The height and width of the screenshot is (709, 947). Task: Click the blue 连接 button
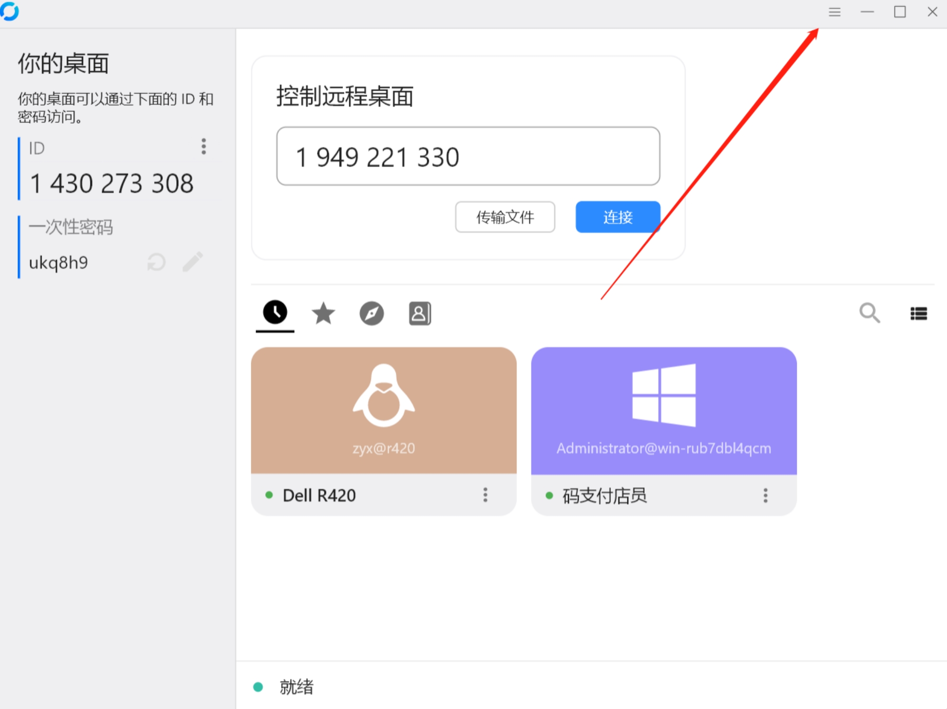click(x=618, y=217)
